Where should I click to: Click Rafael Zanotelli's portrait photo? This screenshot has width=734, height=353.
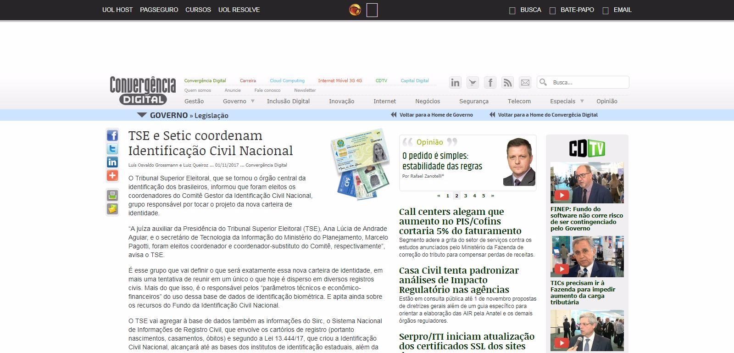pos(519,162)
